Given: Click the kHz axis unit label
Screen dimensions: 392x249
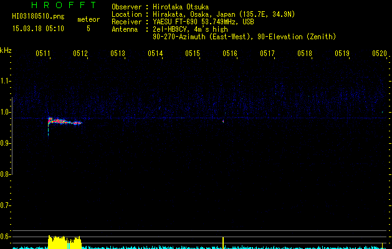Looking at the screenshot, I should point(6,50).
